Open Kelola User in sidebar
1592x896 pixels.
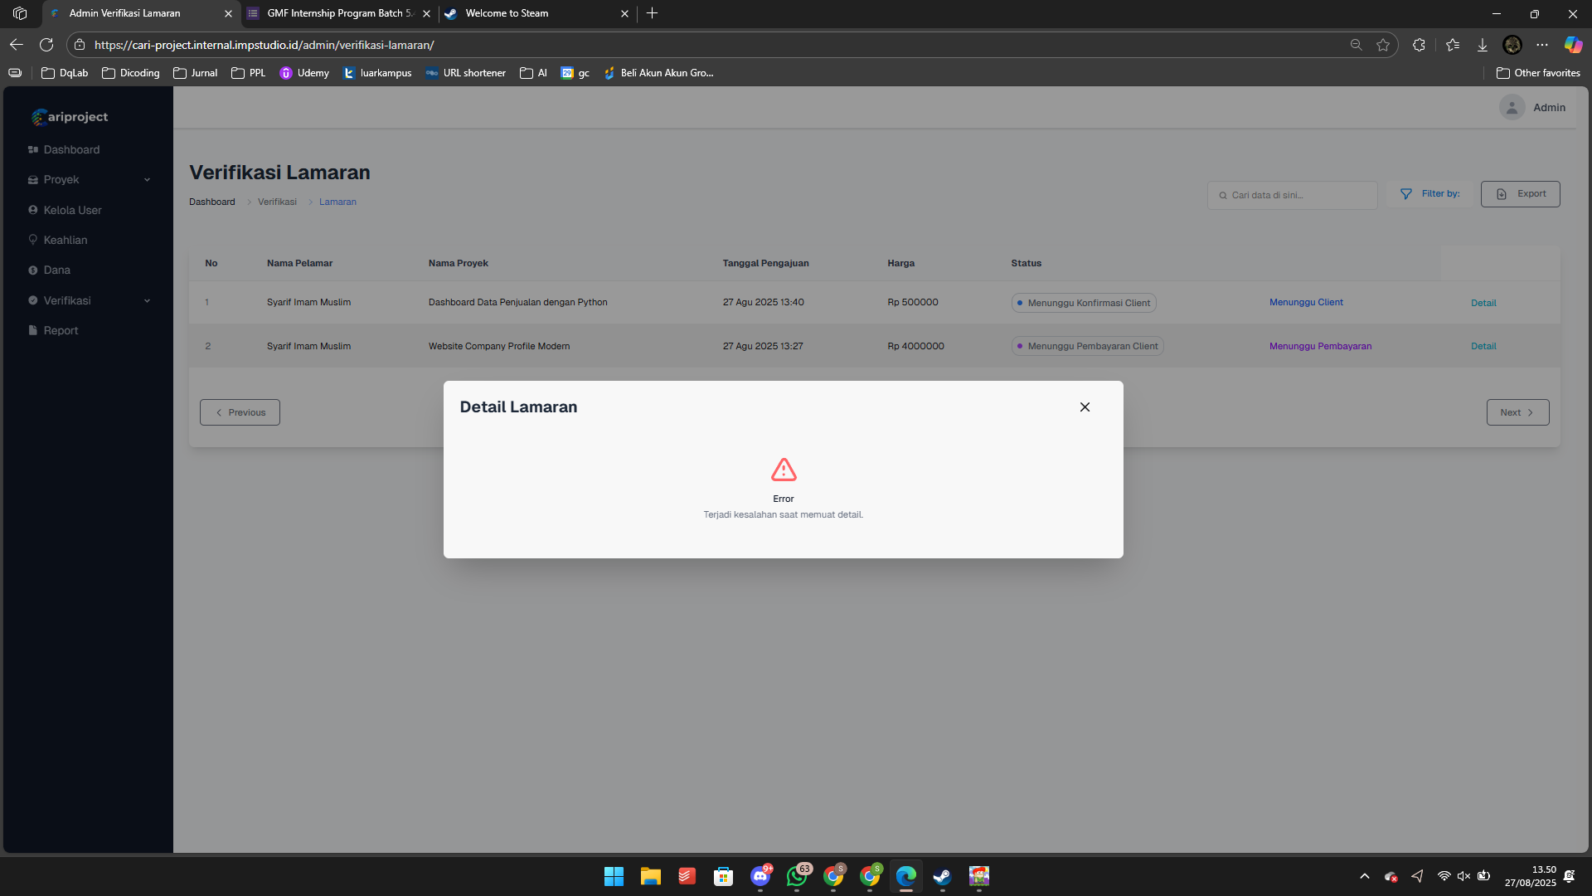click(x=72, y=210)
